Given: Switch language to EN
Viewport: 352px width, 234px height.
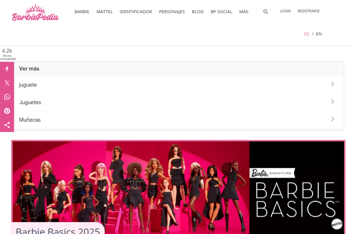Looking at the screenshot, I should coord(319,34).
